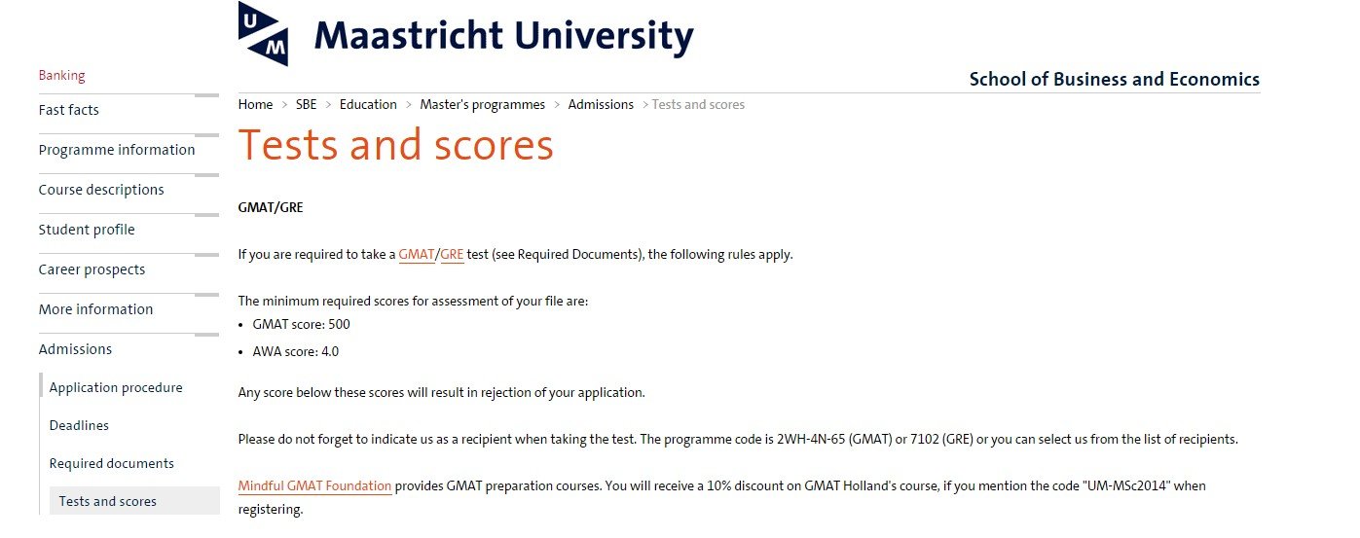
Task: Go to the Course descriptions section
Action: (100, 190)
